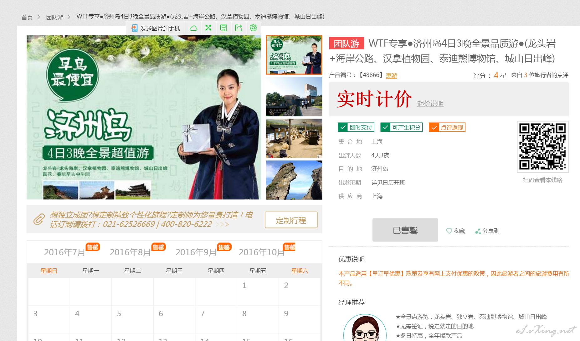Click the 星期日 column header
This screenshot has width=580, height=341.
pos(49,271)
